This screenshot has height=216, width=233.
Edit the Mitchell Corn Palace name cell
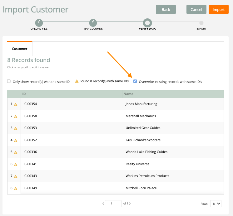173,188
